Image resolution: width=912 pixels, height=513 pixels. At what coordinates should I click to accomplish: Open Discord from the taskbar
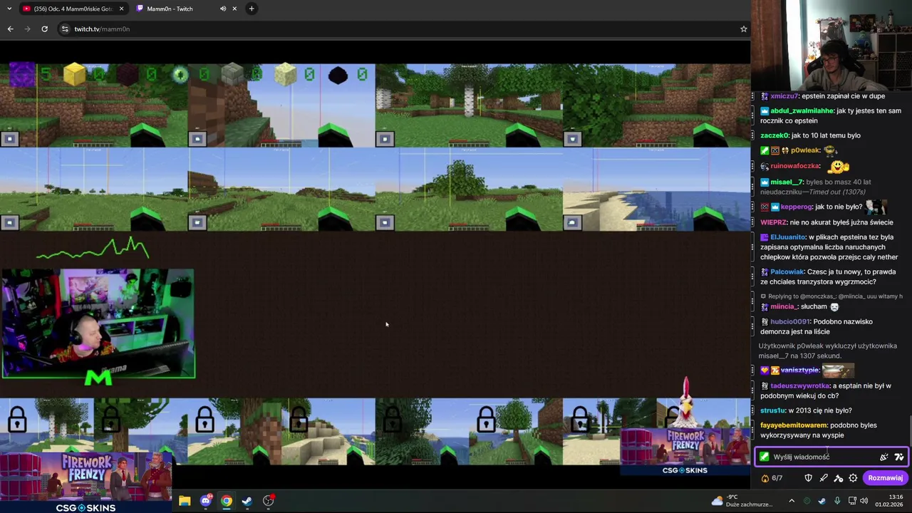tap(206, 501)
